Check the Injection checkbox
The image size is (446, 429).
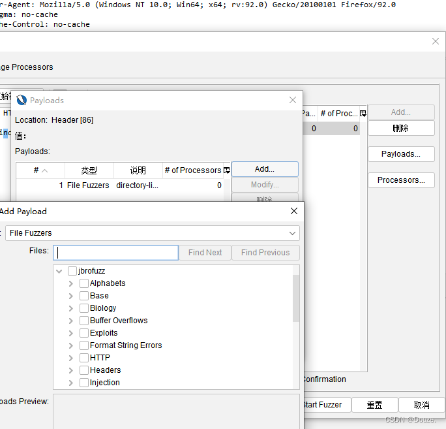coord(84,383)
